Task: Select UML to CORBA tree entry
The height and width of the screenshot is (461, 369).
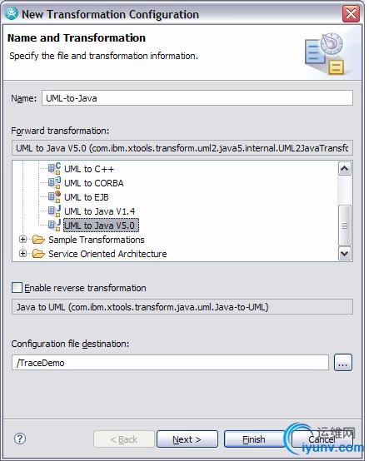Action: click(93, 183)
